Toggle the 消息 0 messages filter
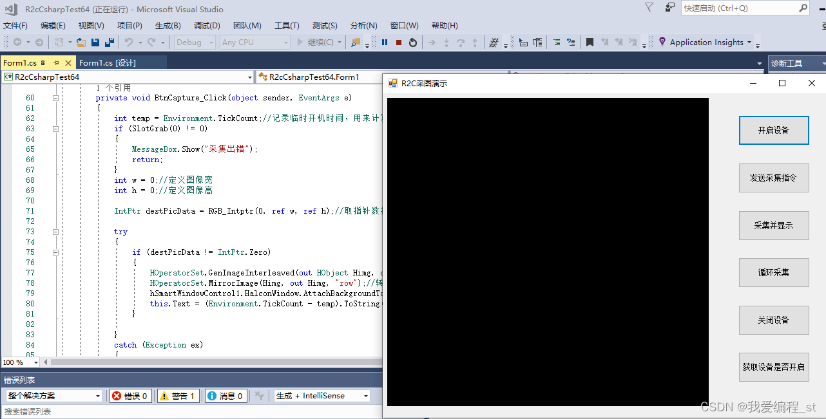Image resolution: width=826 pixels, height=419 pixels. click(225, 396)
